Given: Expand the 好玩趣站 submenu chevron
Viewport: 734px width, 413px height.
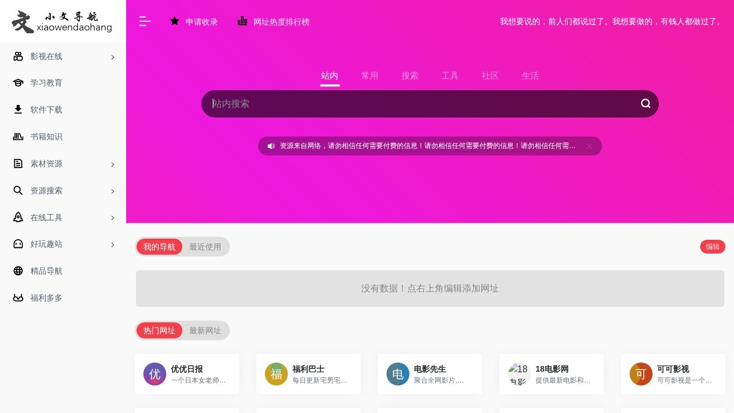Looking at the screenshot, I should click(112, 244).
